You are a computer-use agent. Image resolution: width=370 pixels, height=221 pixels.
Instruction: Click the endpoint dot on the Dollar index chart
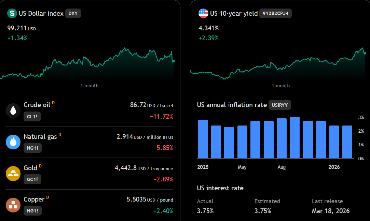(174, 61)
